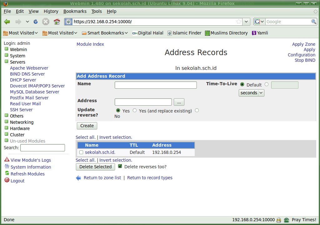This screenshot has height=225, width=320.
Task: Click the Name input field
Action: [156, 85]
